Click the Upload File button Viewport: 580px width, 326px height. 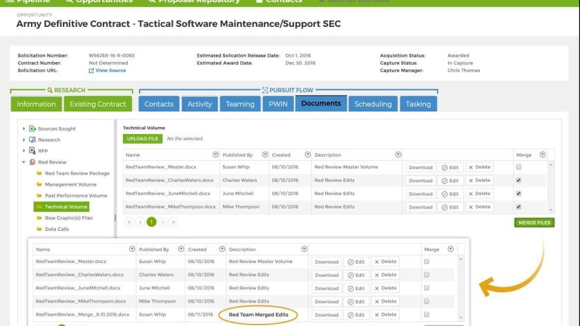[142, 139]
